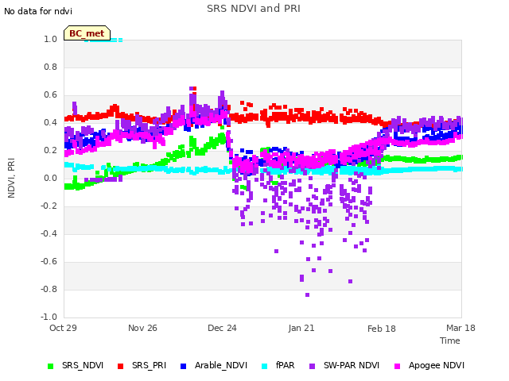Click the magenta Apogee NDVI legend marker

(x=397, y=366)
